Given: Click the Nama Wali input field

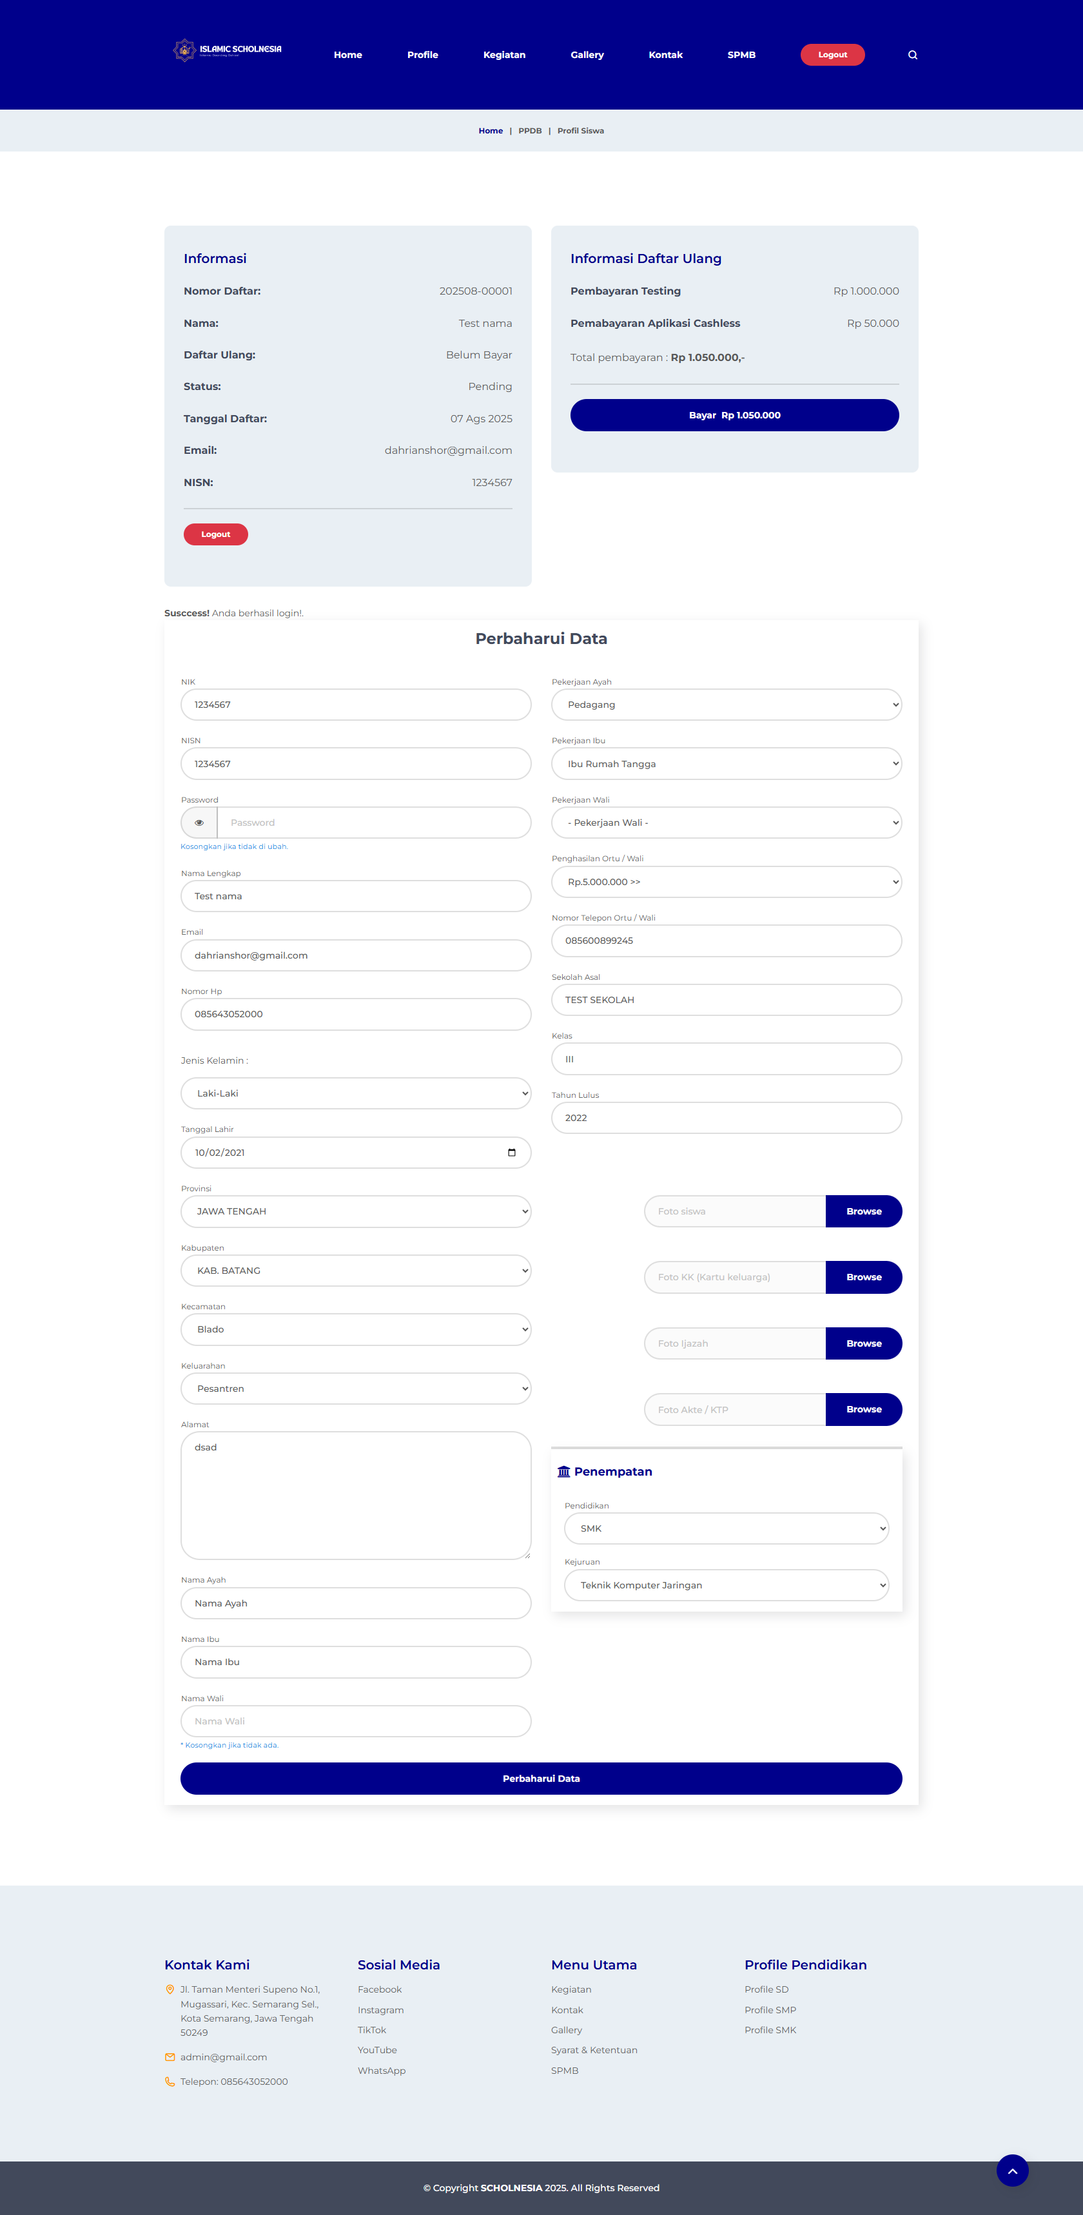Looking at the screenshot, I should 356,1721.
